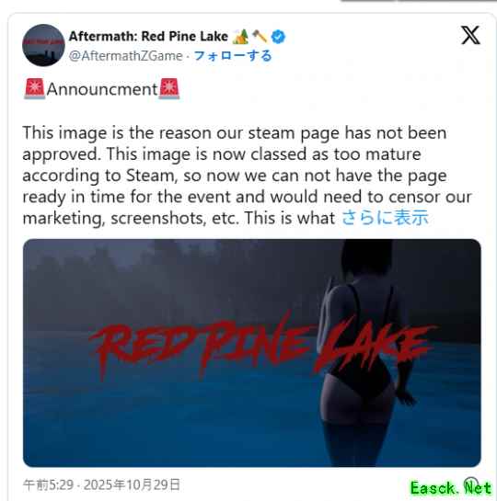Click the tweet paragraph about the steam page
This screenshot has height=501, width=497.
[x=248, y=176]
